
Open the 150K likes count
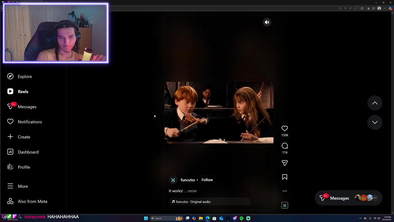(x=285, y=135)
